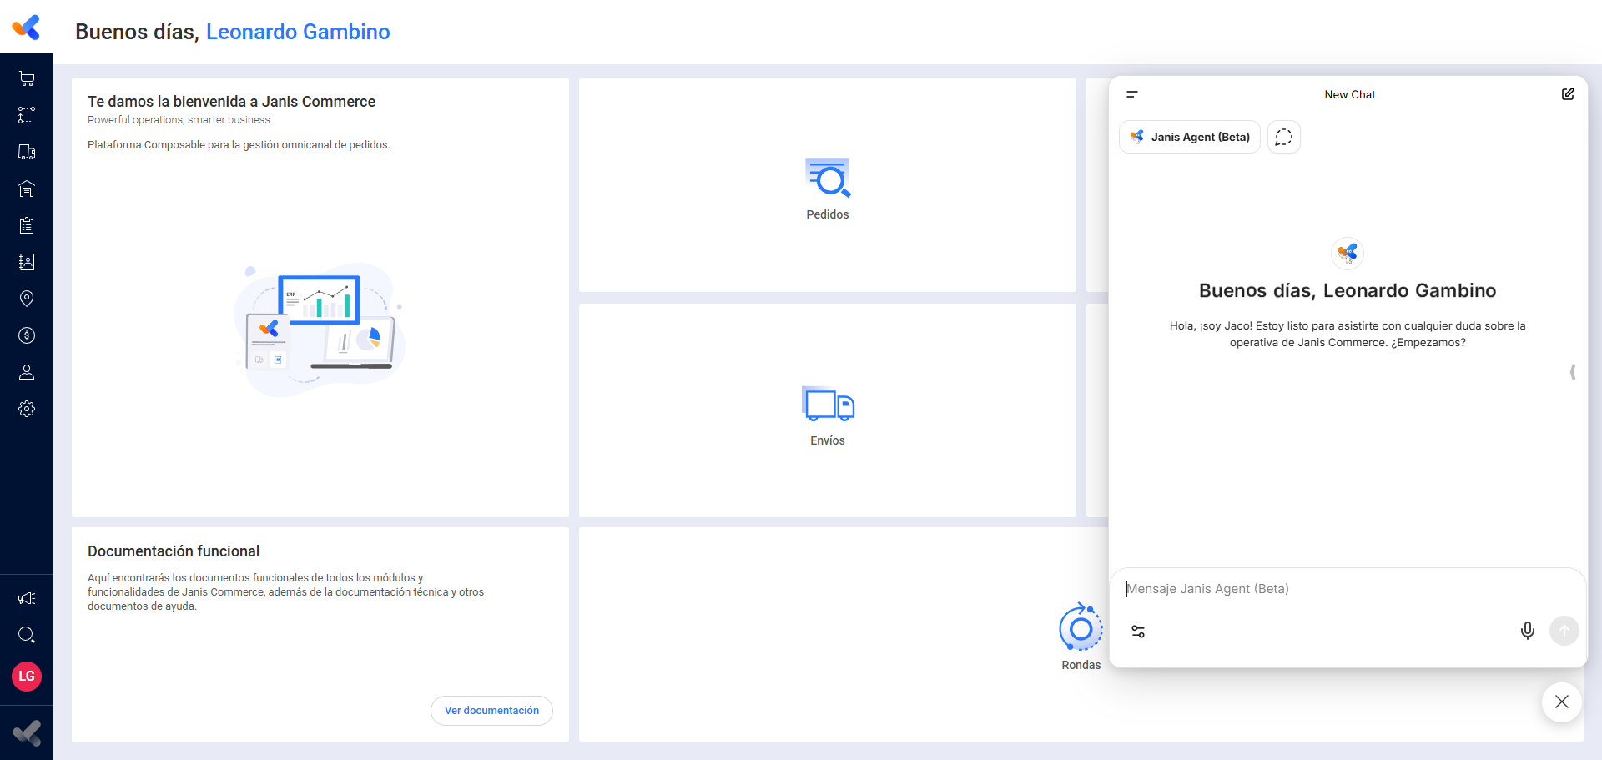Open the delivery truck sidebar icon
The image size is (1602, 760).
tap(27, 152)
